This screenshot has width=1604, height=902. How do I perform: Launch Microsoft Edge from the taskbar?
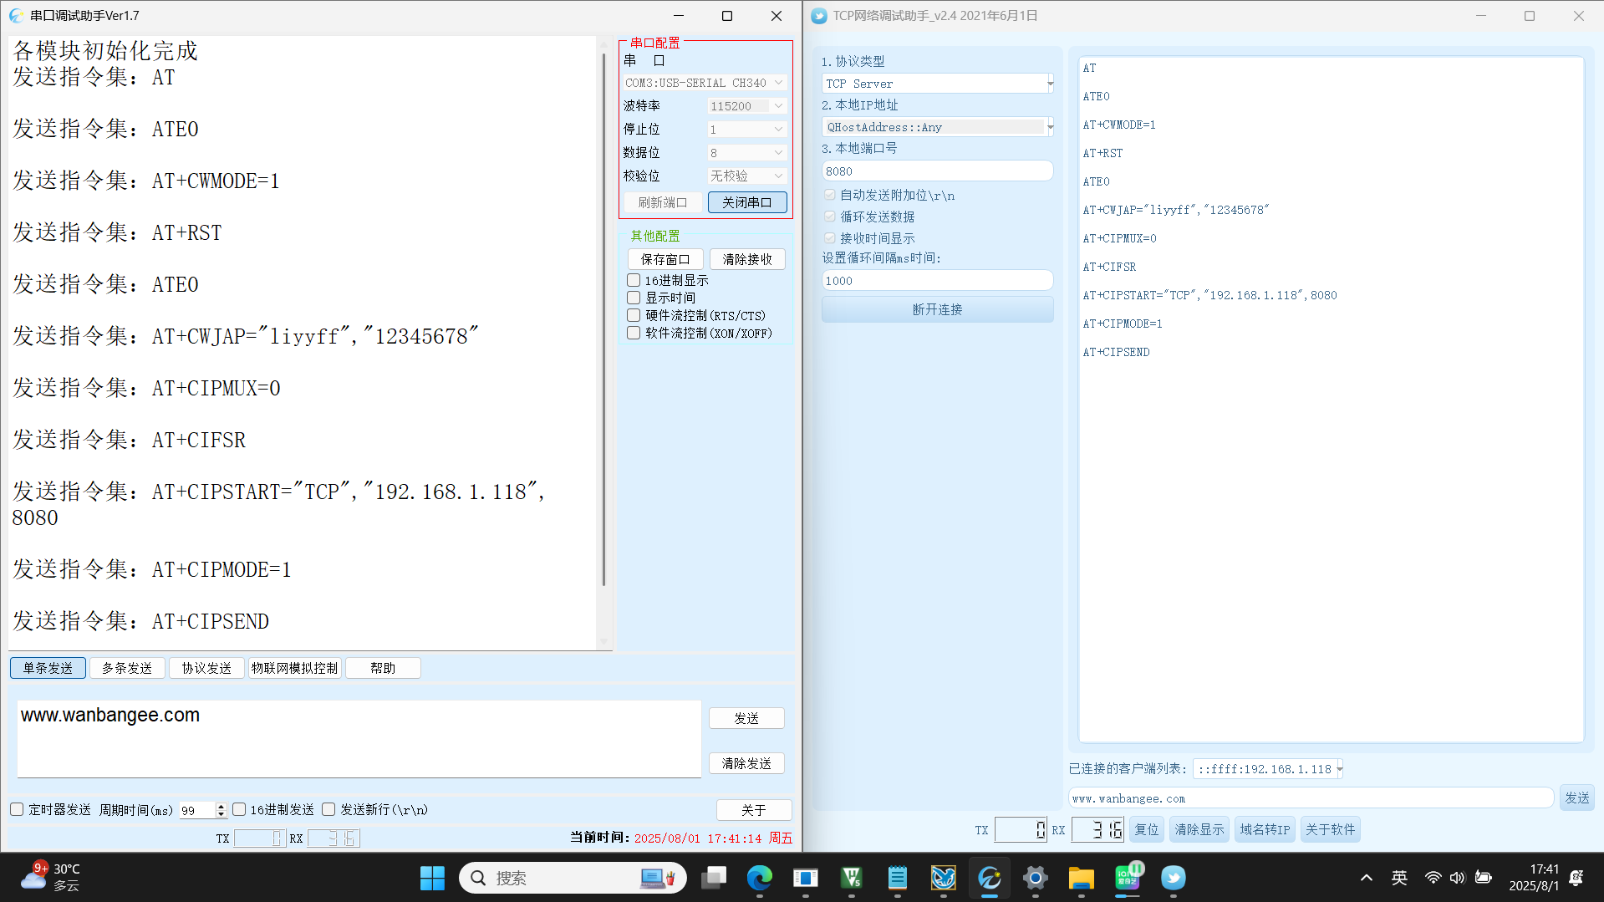(760, 878)
